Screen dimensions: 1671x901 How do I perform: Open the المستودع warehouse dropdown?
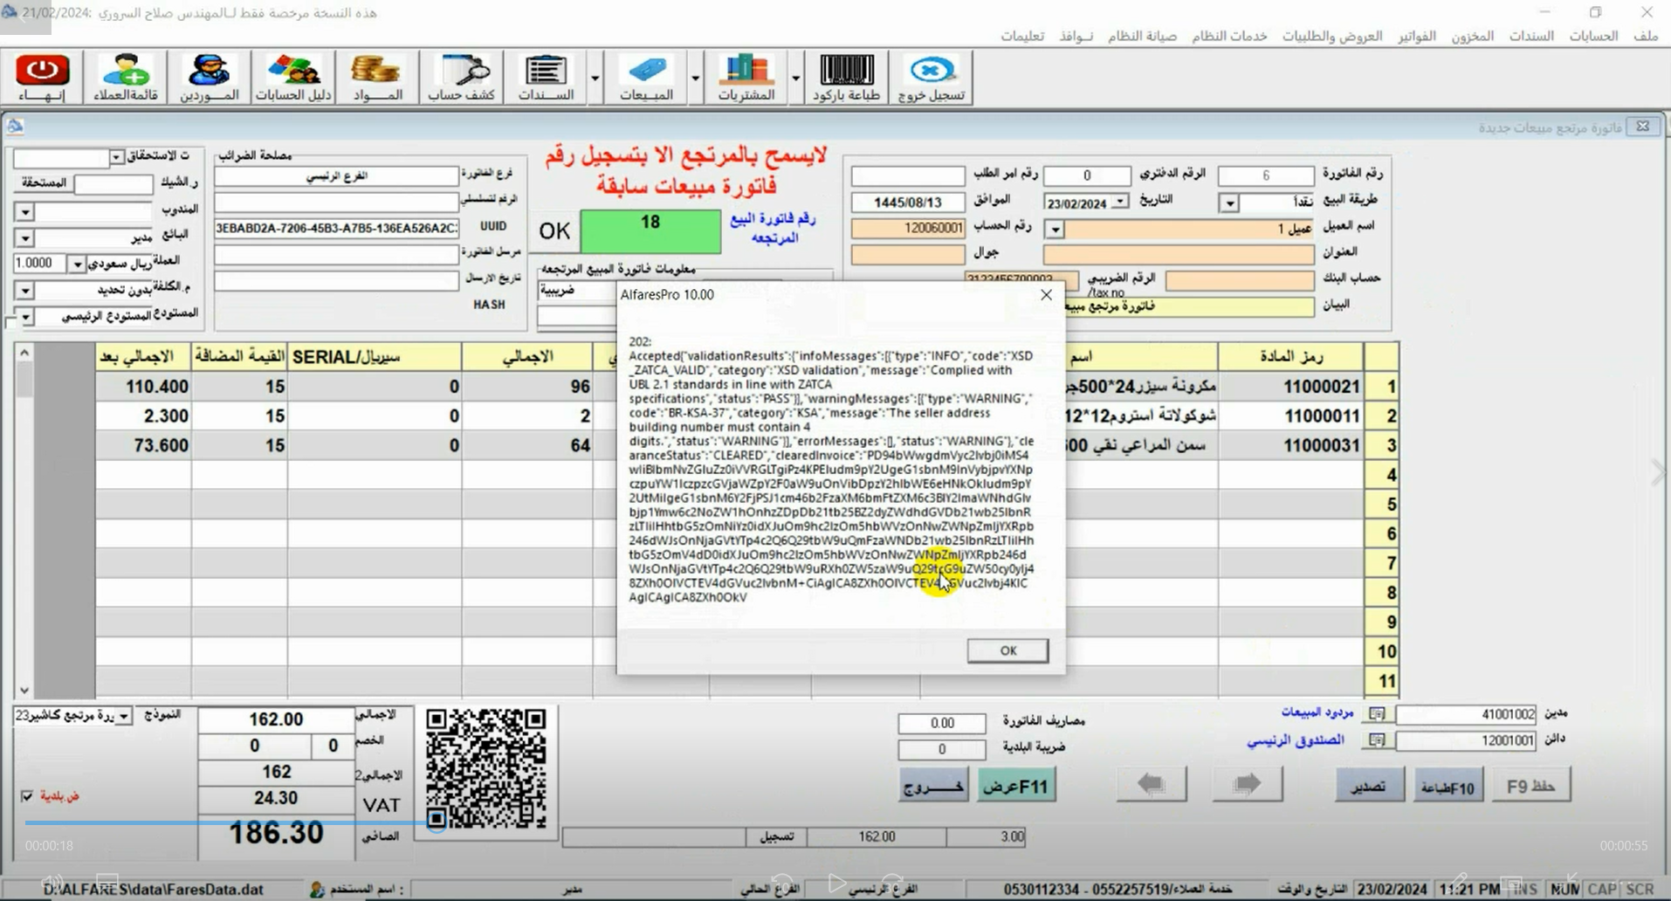click(x=25, y=316)
